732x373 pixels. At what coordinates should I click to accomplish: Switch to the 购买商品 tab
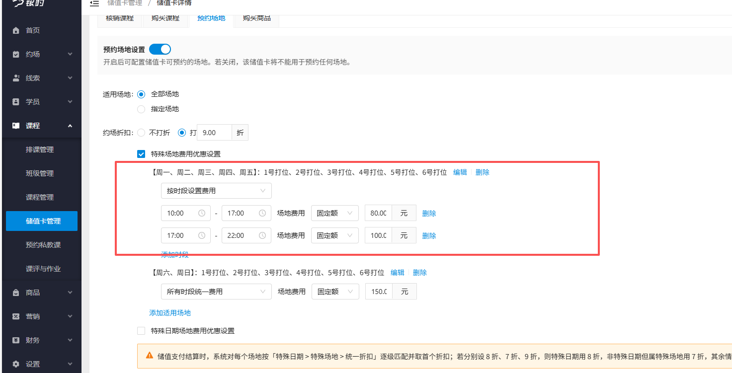click(256, 17)
